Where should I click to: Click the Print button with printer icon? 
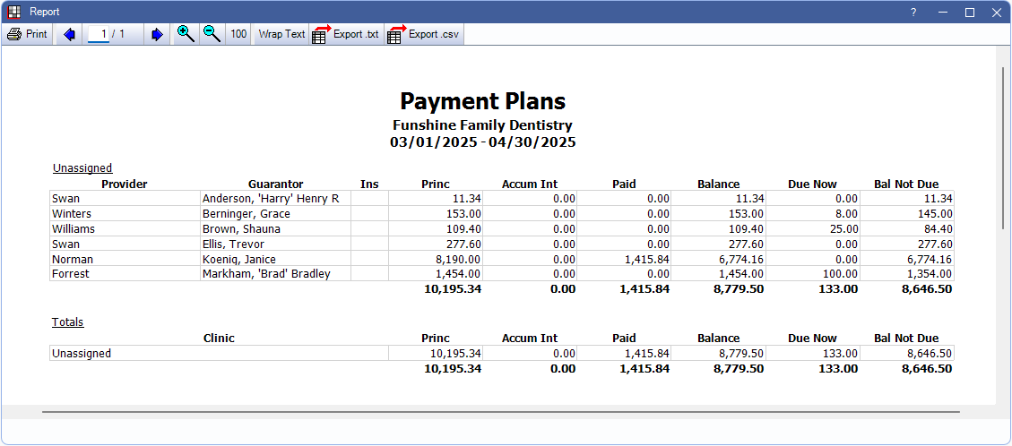pos(27,34)
